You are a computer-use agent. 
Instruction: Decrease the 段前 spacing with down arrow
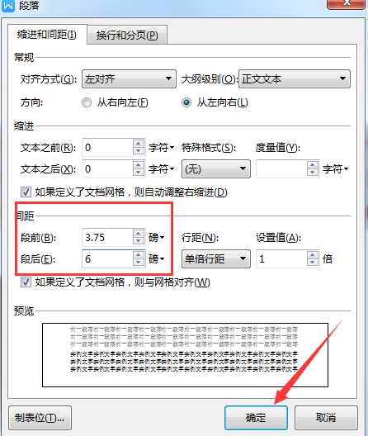tap(139, 241)
